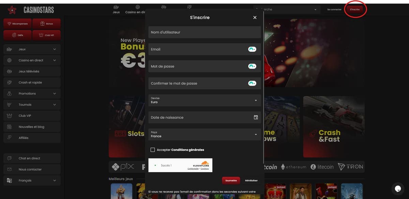Expand the Promotions sidebar section
This screenshot has width=409, height=199.
pos(32,93)
